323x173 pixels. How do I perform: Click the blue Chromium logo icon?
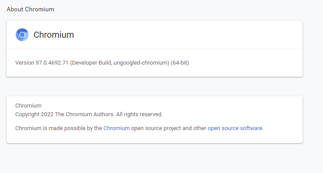[22, 35]
